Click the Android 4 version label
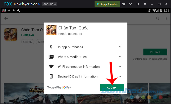 pos(49,4)
